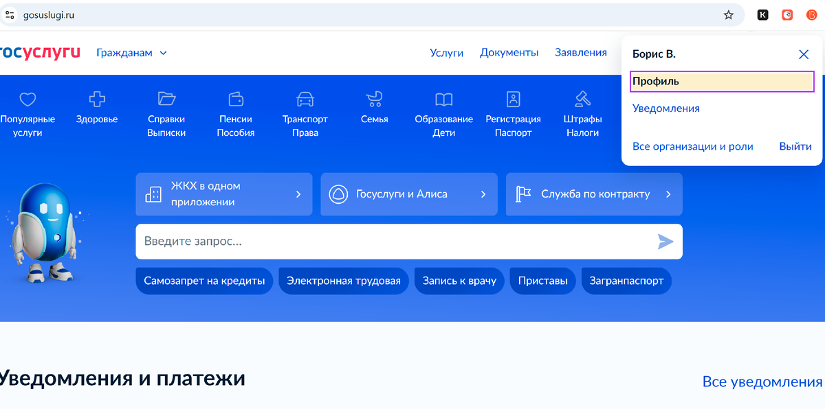Screen dimensions: 825x409
Task: Open the Здоровье cross icon
Action: 98,99
